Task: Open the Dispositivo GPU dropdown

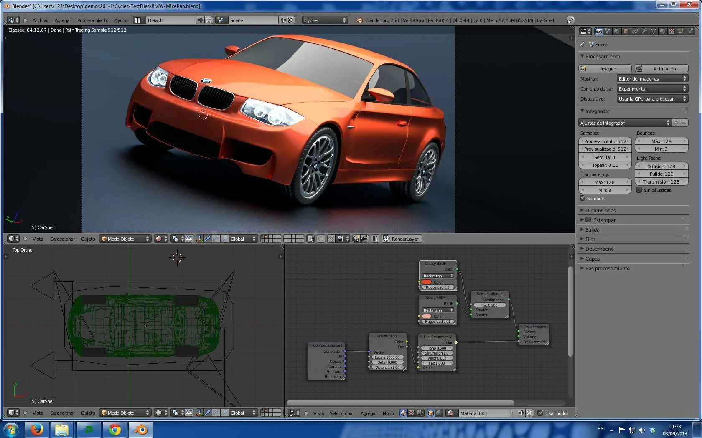Action: [x=652, y=99]
